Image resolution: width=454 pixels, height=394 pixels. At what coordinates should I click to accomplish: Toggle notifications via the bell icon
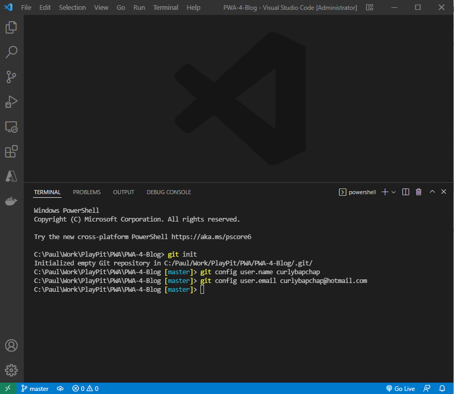[443, 388]
